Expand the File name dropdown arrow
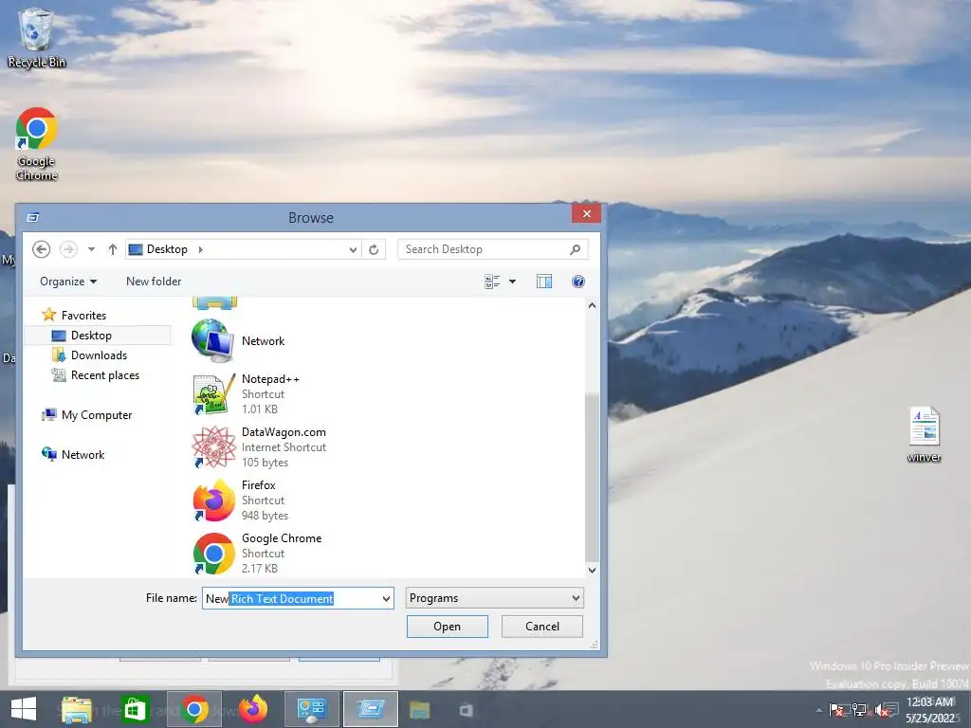This screenshot has height=728, width=971. 387,599
